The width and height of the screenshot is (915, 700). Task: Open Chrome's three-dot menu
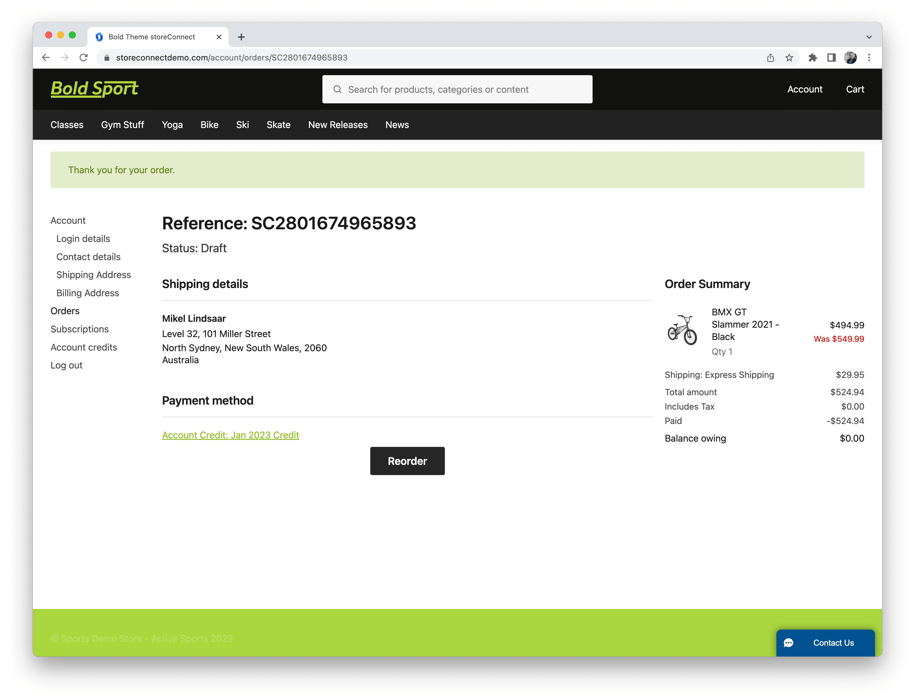click(869, 58)
